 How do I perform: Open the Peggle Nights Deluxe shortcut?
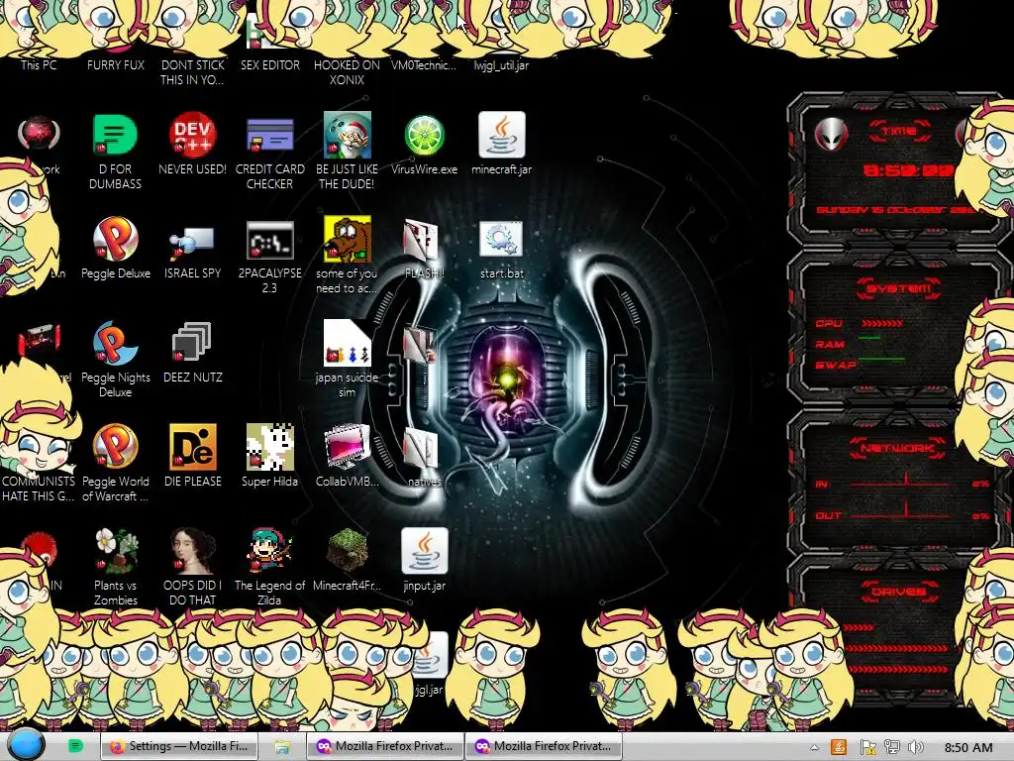click(x=115, y=343)
